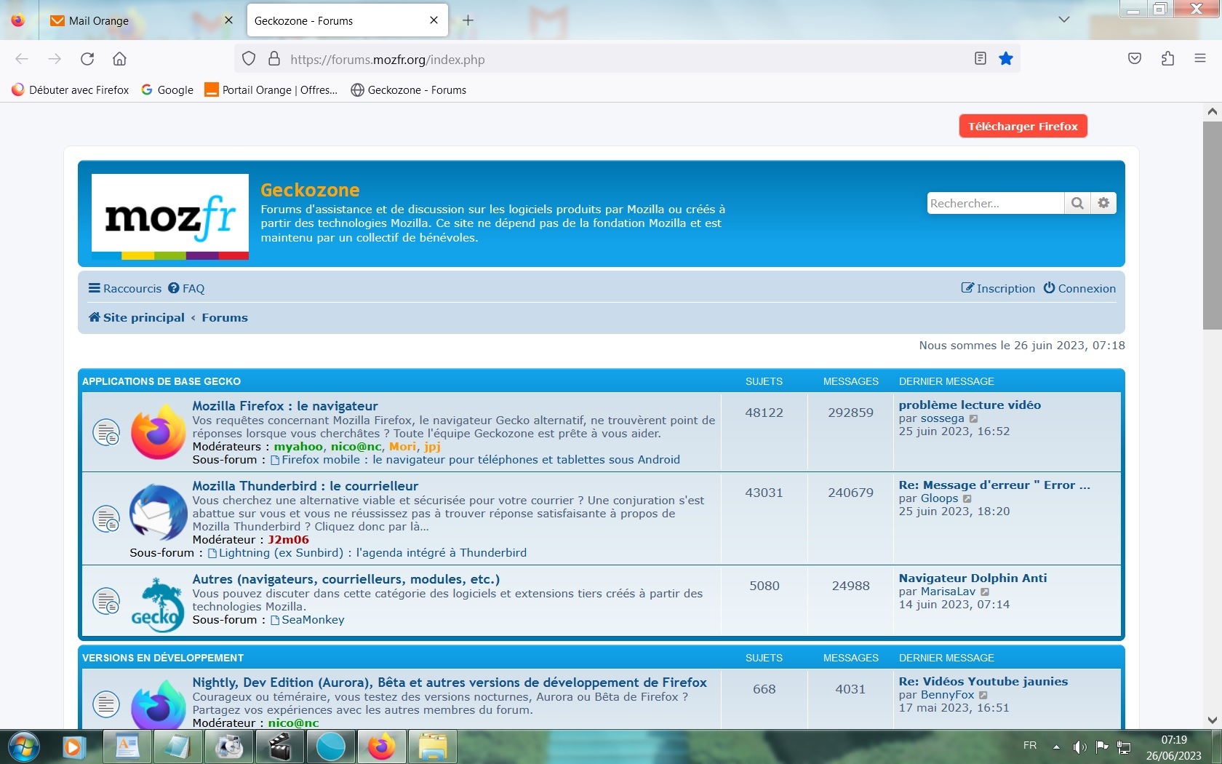View latest post icon next to Gloops
Screen dimensions: 1222x764
pos(967,498)
